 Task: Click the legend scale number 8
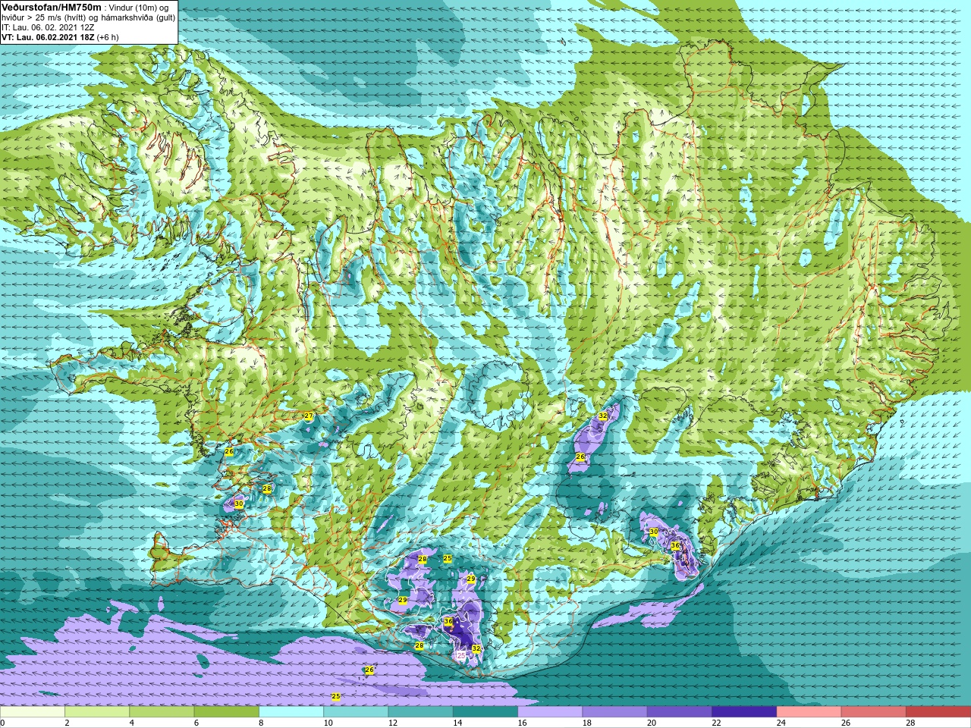[262, 723]
